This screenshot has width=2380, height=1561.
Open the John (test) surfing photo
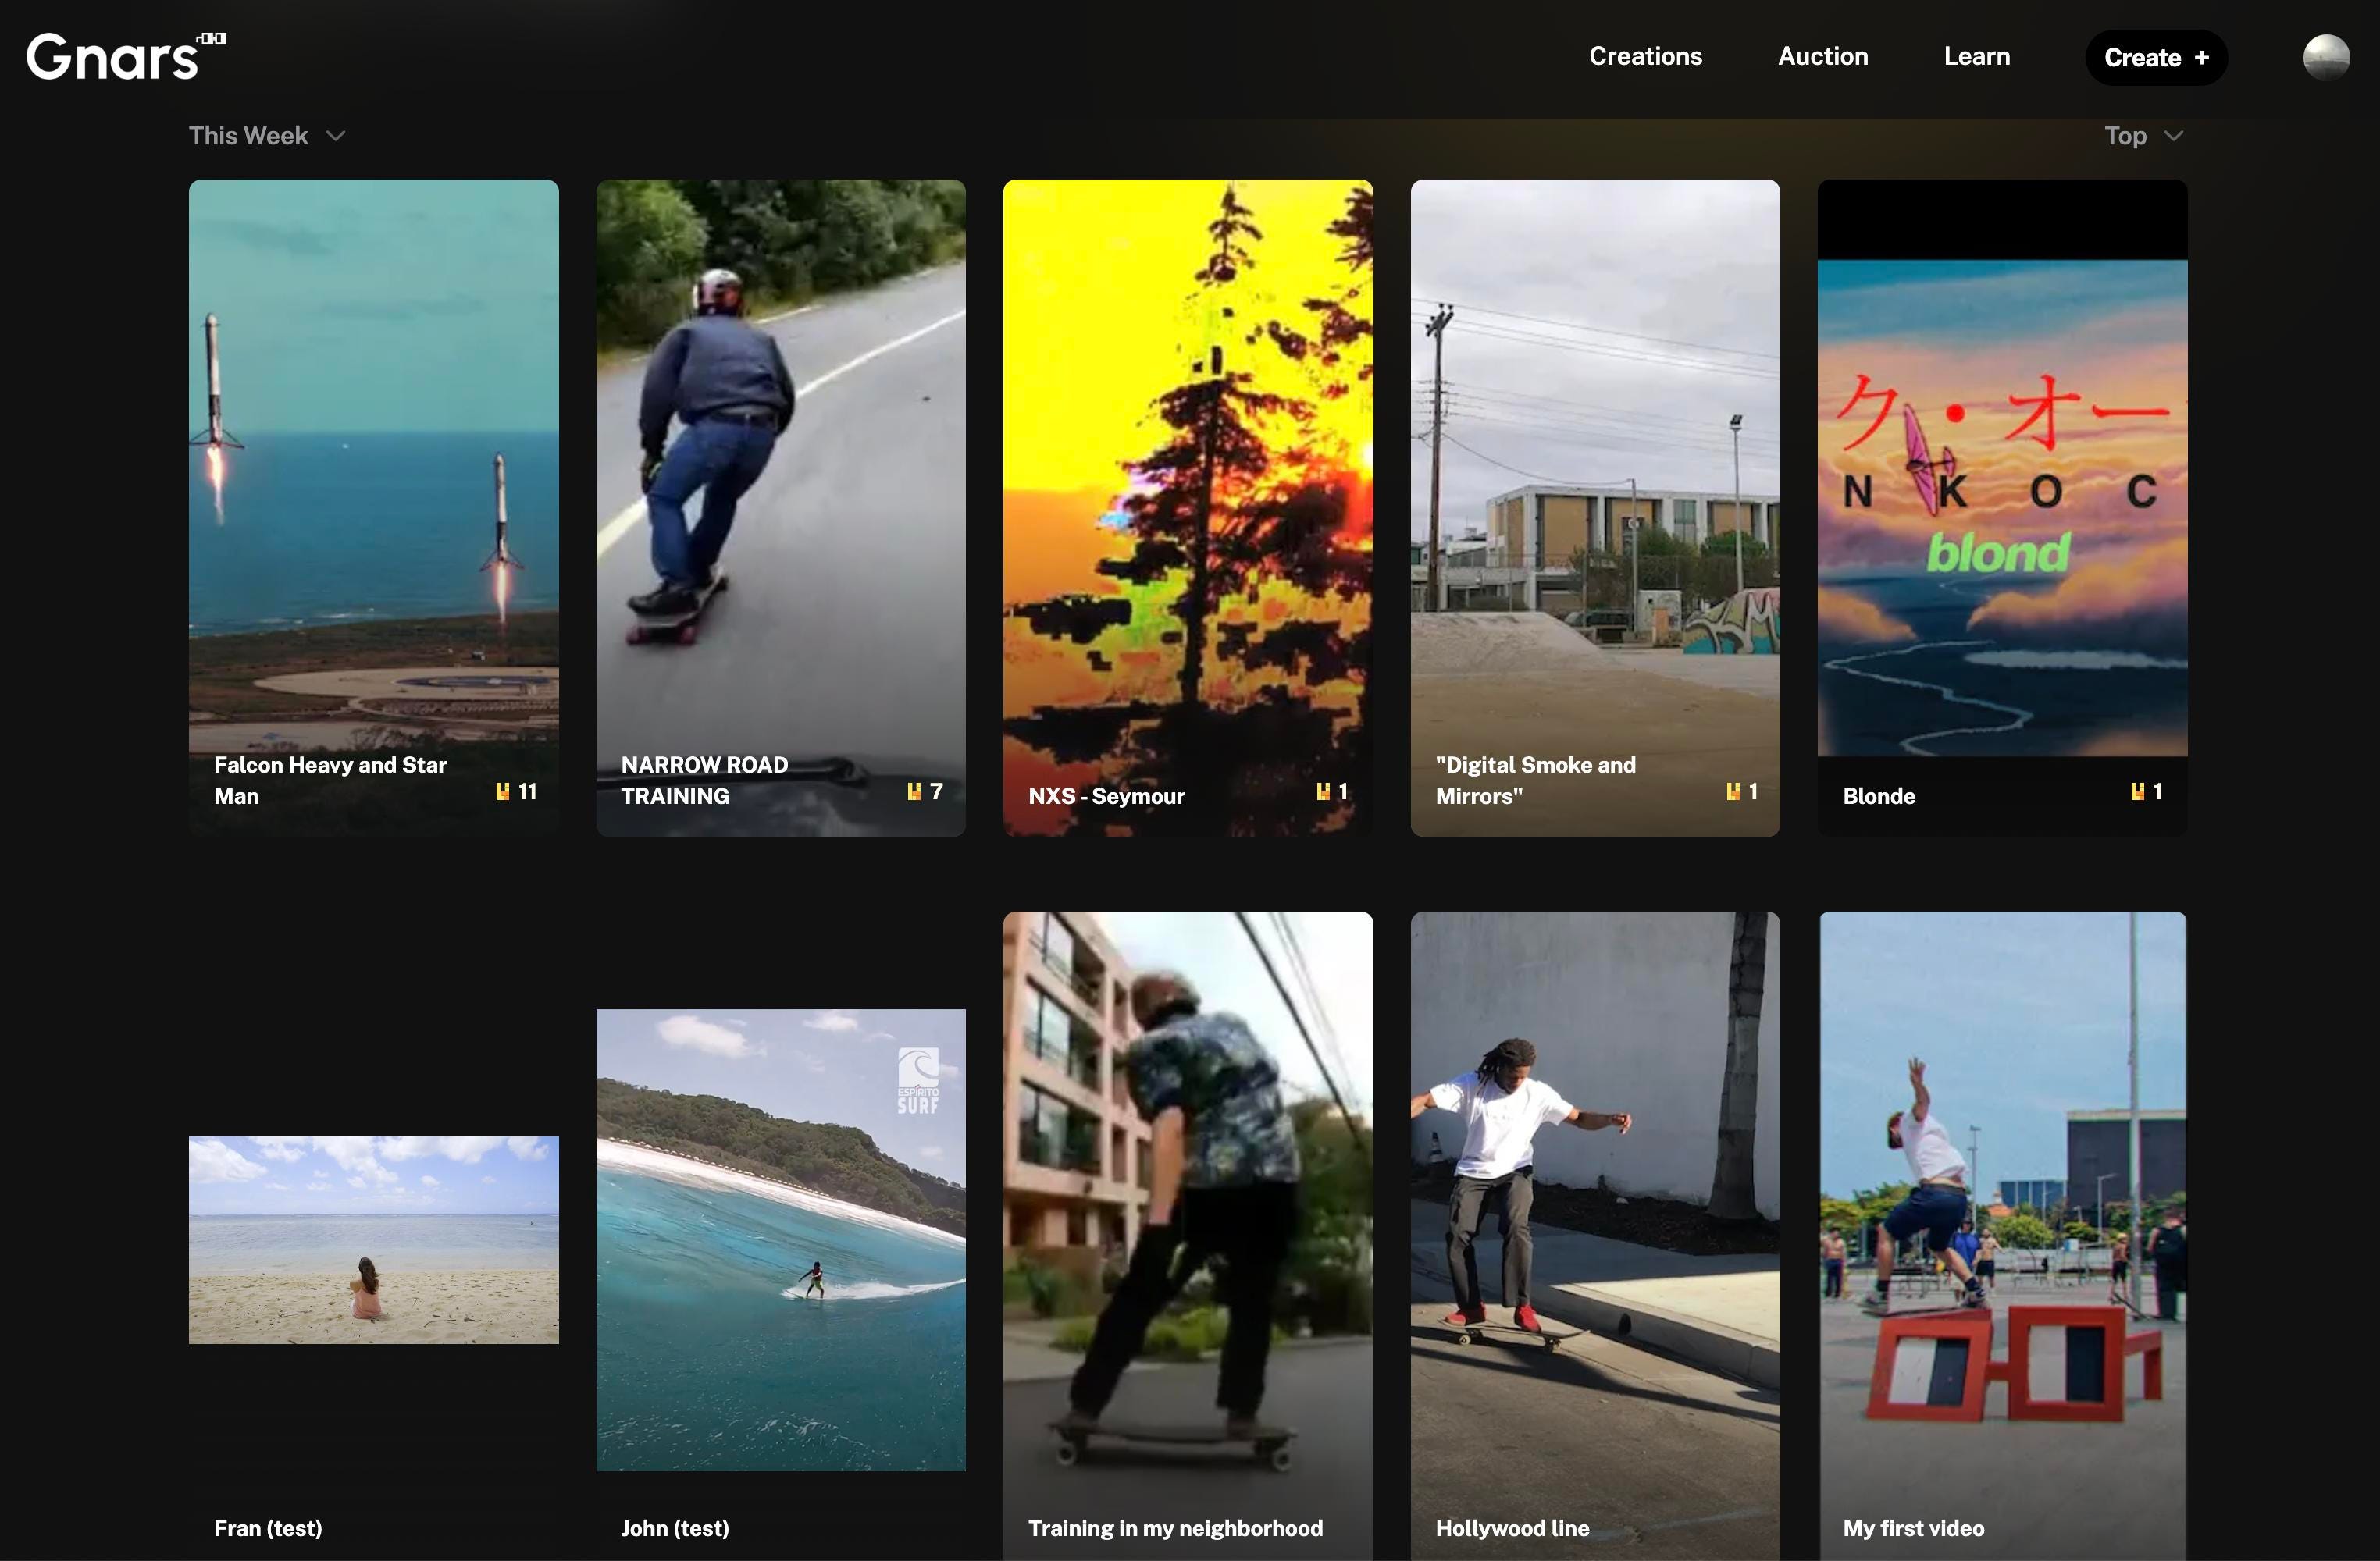point(780,1239)
